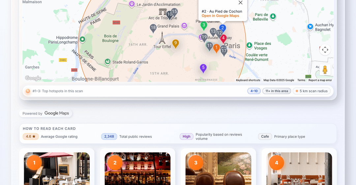Click the gold map pin number 9

coord(176,43)
